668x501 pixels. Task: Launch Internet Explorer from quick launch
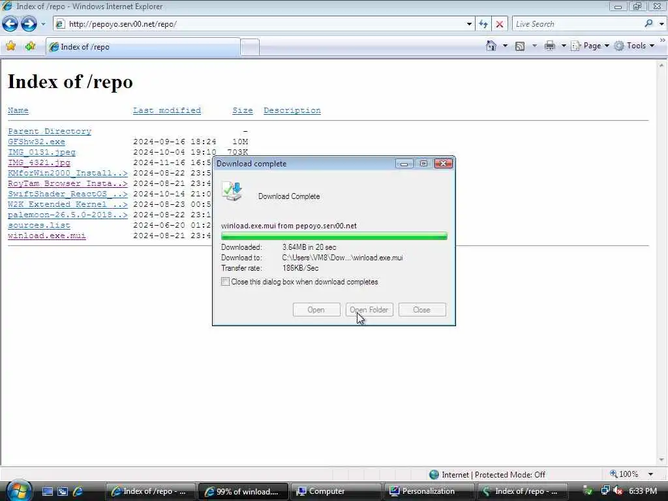78,491
